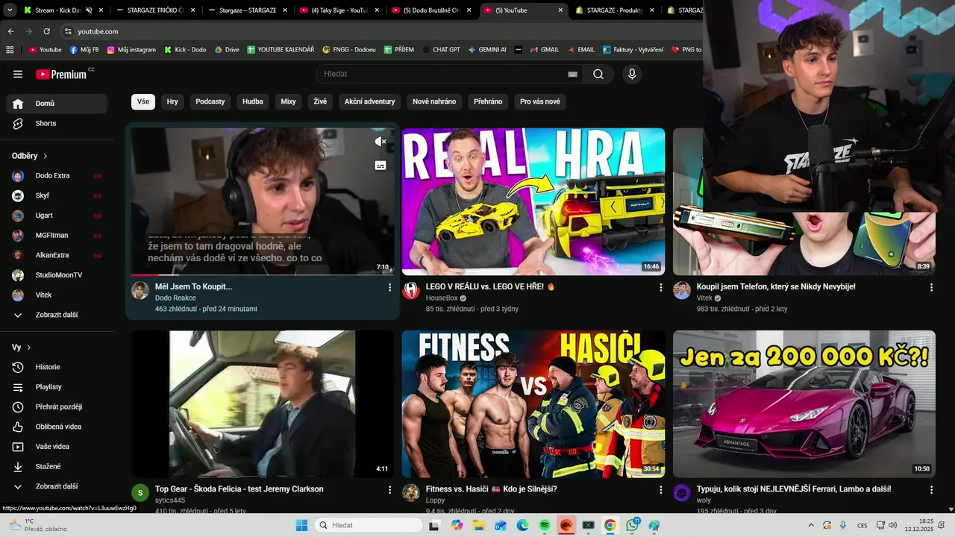
Task: Open more options for LEGO V REÁLU video
Action: (x=660, y=287)
